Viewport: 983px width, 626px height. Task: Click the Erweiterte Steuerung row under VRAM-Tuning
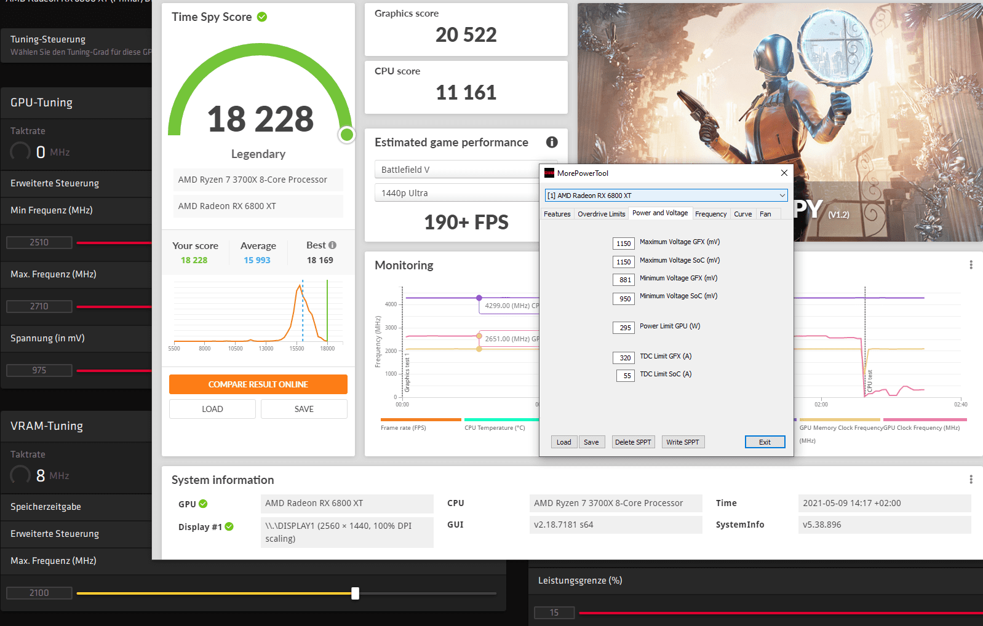76,534
